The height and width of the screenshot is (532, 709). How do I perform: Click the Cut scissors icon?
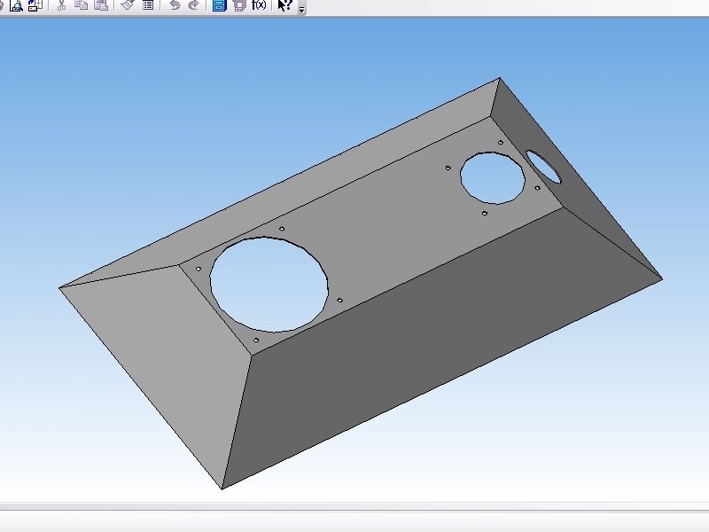(61, 5)
